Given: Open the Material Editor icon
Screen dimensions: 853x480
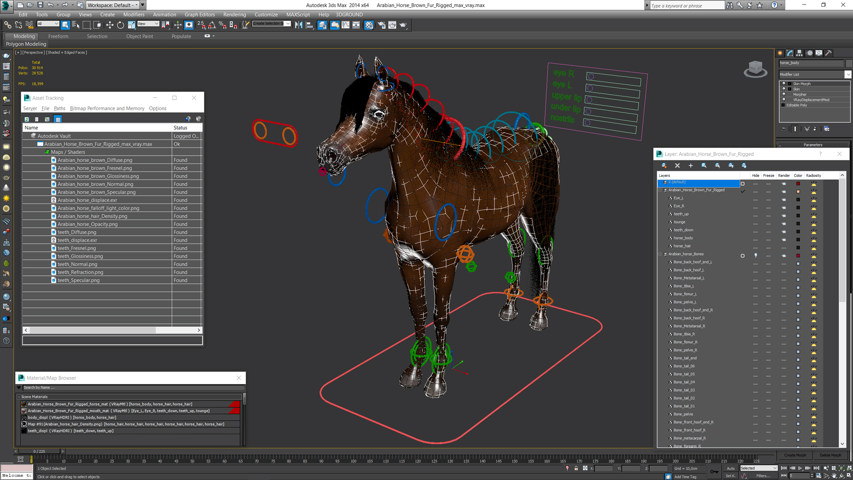Looking at the screenshot, I should [x=369, y=25].
